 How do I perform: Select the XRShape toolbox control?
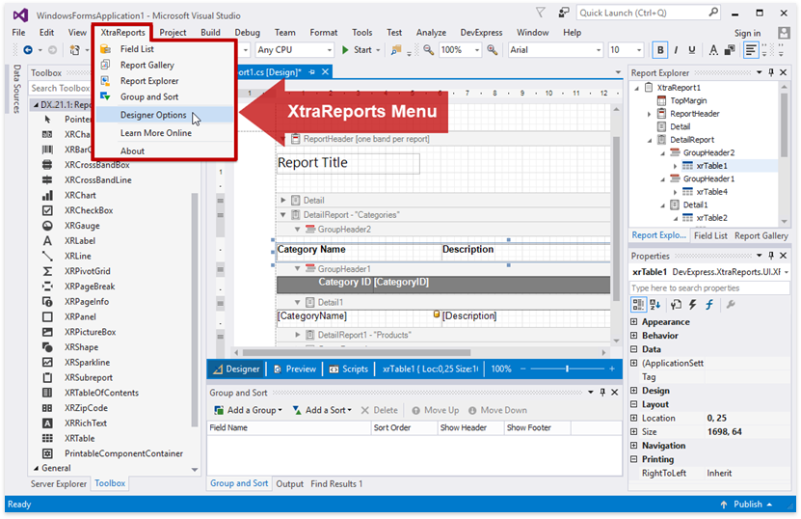click(82, 347)
